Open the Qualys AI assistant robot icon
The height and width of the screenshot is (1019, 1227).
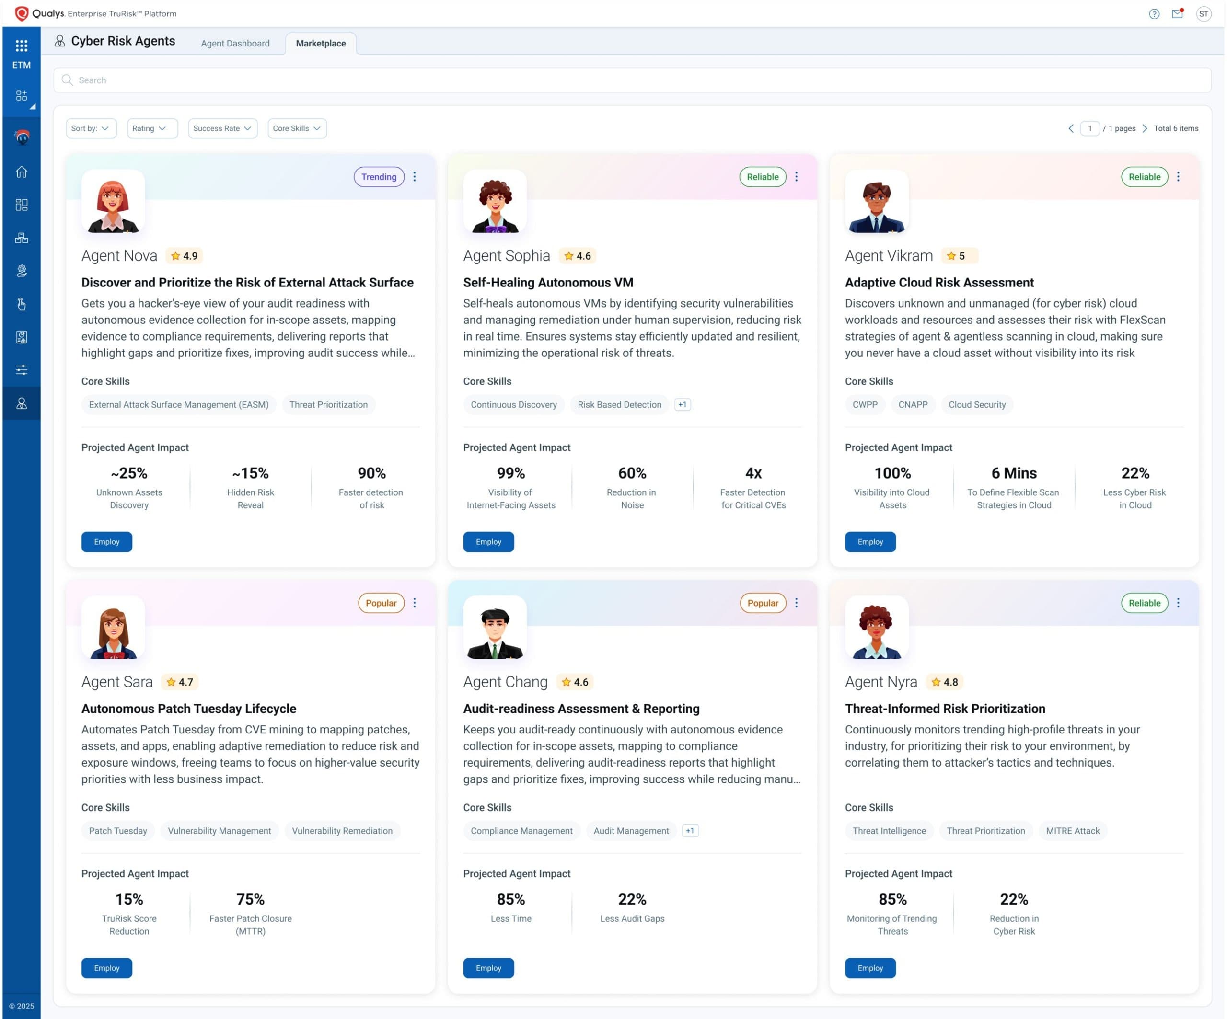[x=22, y=137]
